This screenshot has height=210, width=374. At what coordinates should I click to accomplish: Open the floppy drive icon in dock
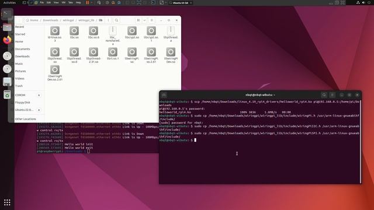click(7, 82)
